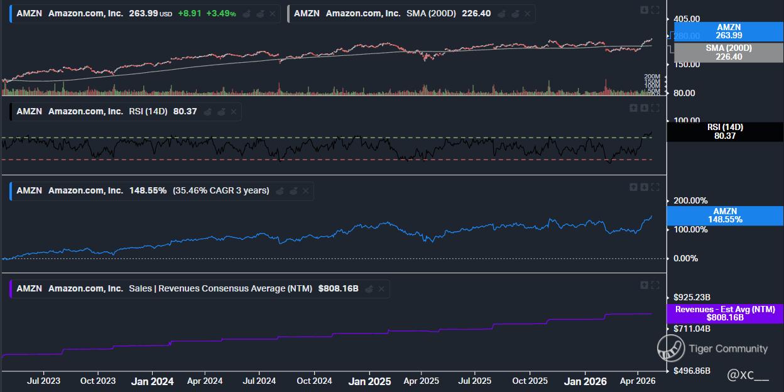Remove the RSI (14D) indicator
784x392 pixels.
[234, 112]
